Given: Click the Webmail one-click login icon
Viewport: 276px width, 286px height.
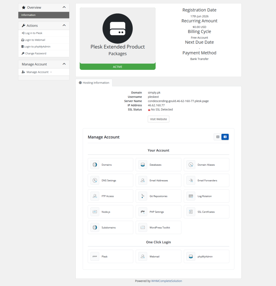Looking at the screenshot, I should pyautogui.click(x=143, y=256).
